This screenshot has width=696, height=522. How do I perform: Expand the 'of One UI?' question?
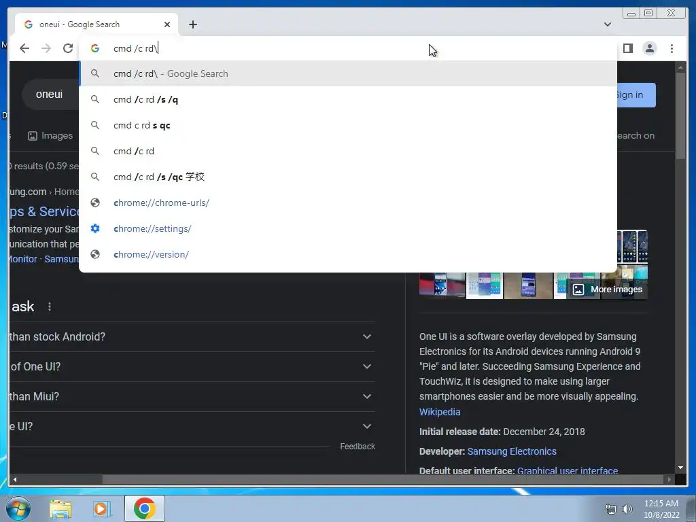pos(192,366)
